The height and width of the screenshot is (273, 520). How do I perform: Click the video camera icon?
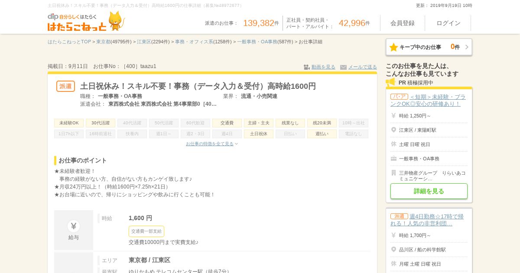[307, 67]
